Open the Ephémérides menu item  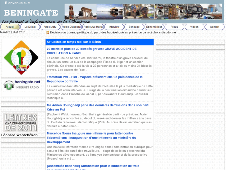tap(154, 27)
